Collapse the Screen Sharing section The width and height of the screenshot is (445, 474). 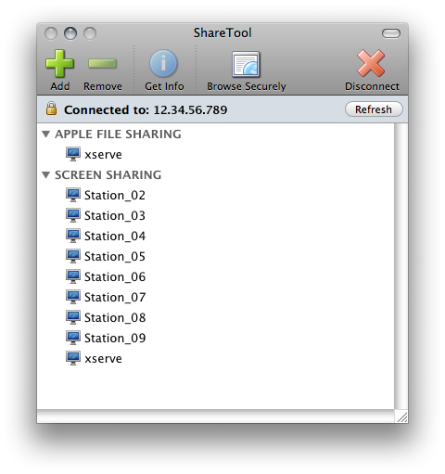pyautogui.click(x=46, y=175)
